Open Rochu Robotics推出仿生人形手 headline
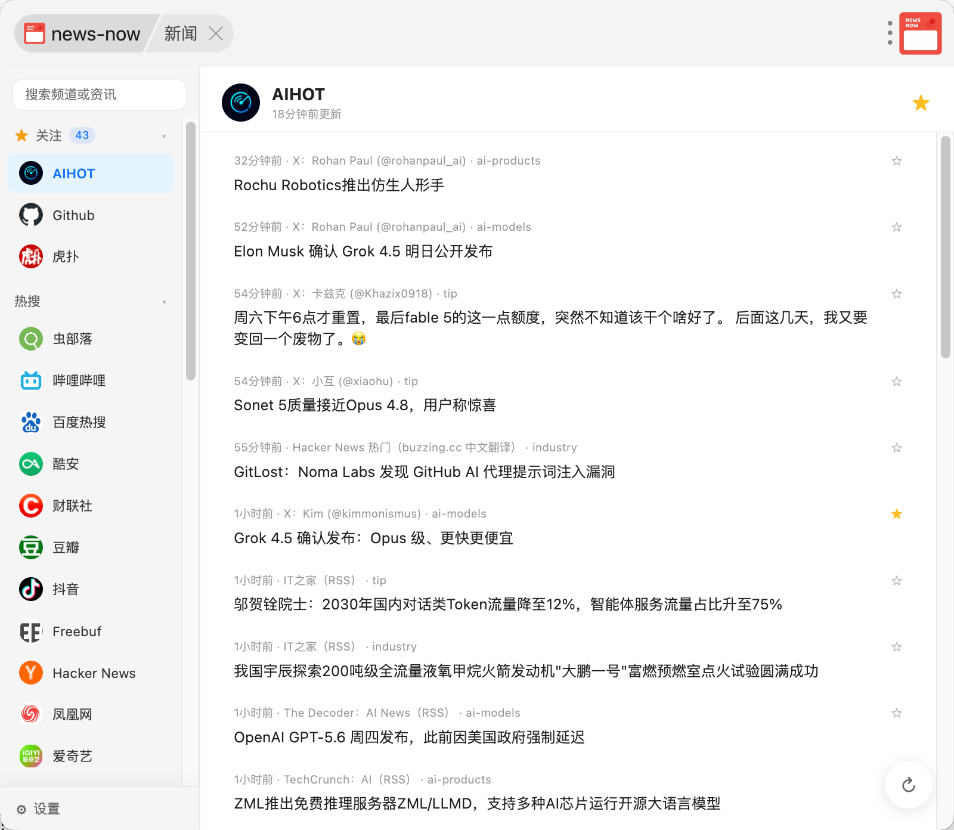 click(x=339, y=185)
